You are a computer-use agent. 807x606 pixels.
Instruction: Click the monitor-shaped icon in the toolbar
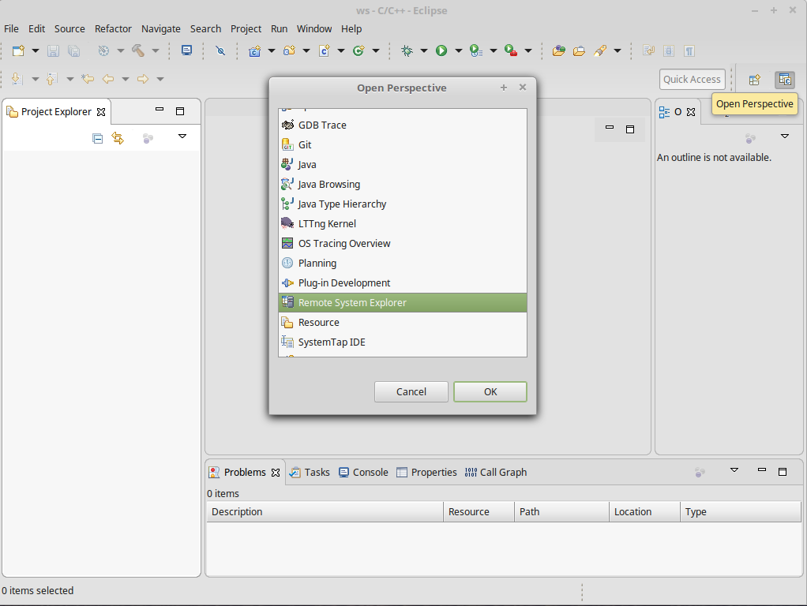pyautogui.click(x=187, y=50)
